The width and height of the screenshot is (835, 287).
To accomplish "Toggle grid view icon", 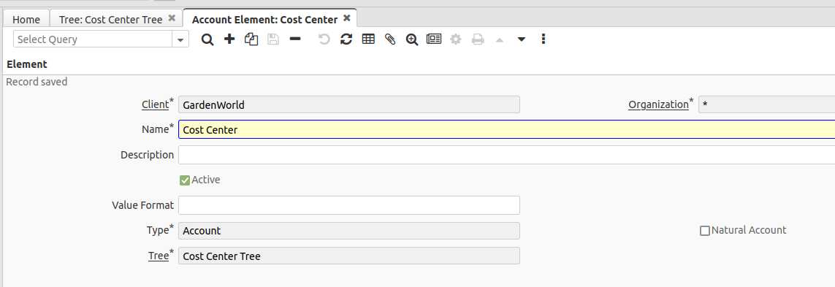I will coord(368,39).
